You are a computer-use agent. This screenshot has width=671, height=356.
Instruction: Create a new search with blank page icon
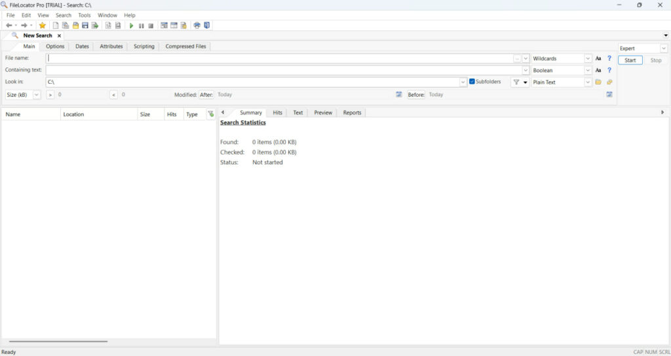click(x=55, y=26)
